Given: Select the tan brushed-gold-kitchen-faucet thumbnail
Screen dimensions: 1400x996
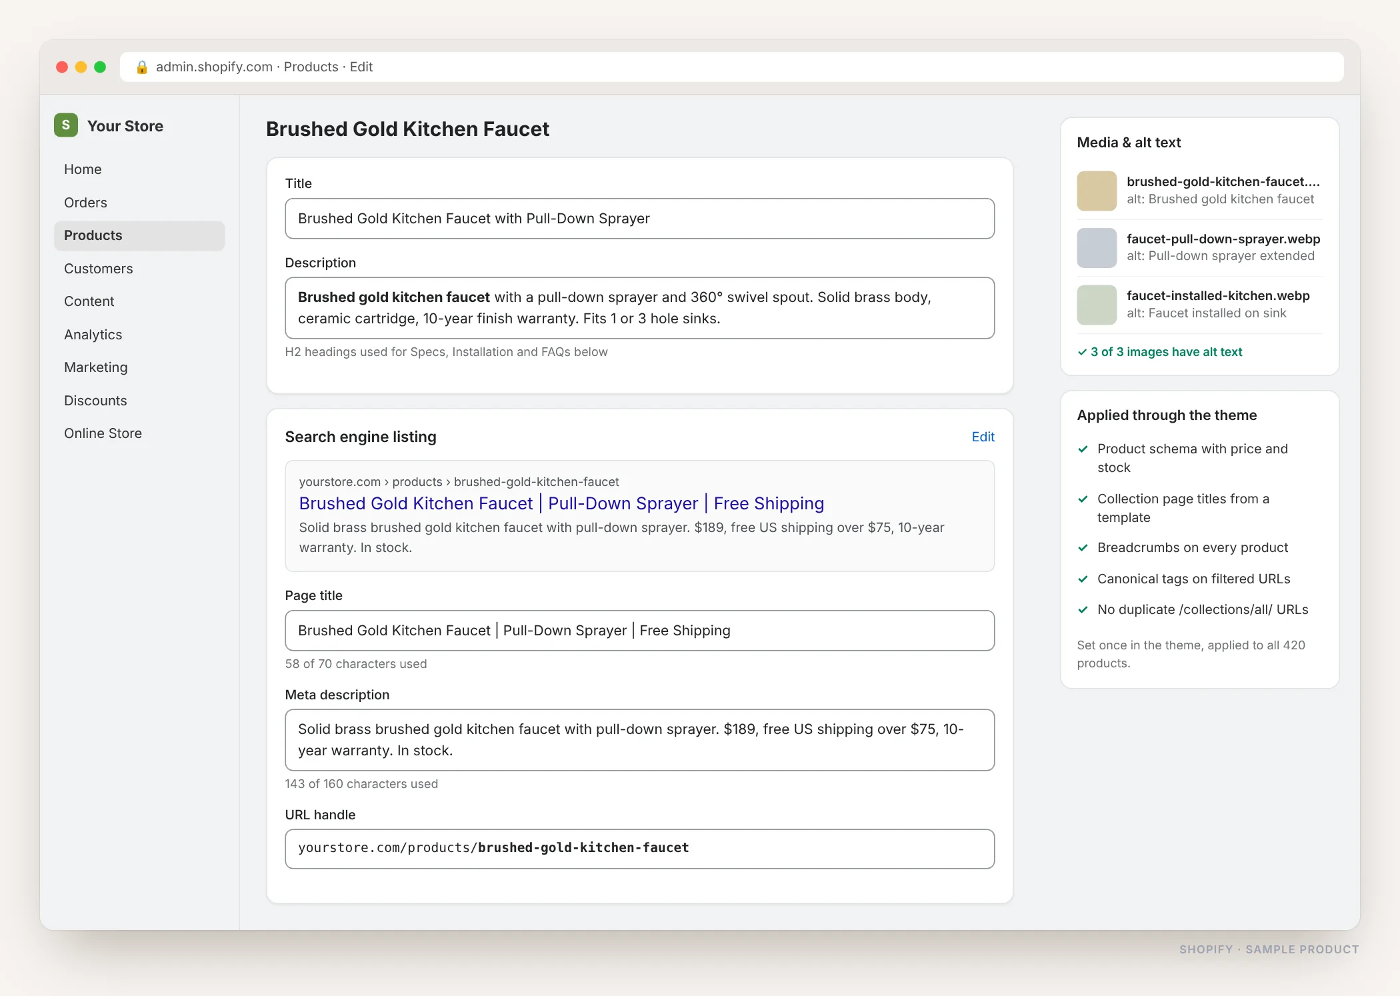Looking at the screenshot, I should click(x=1097, y=191).
